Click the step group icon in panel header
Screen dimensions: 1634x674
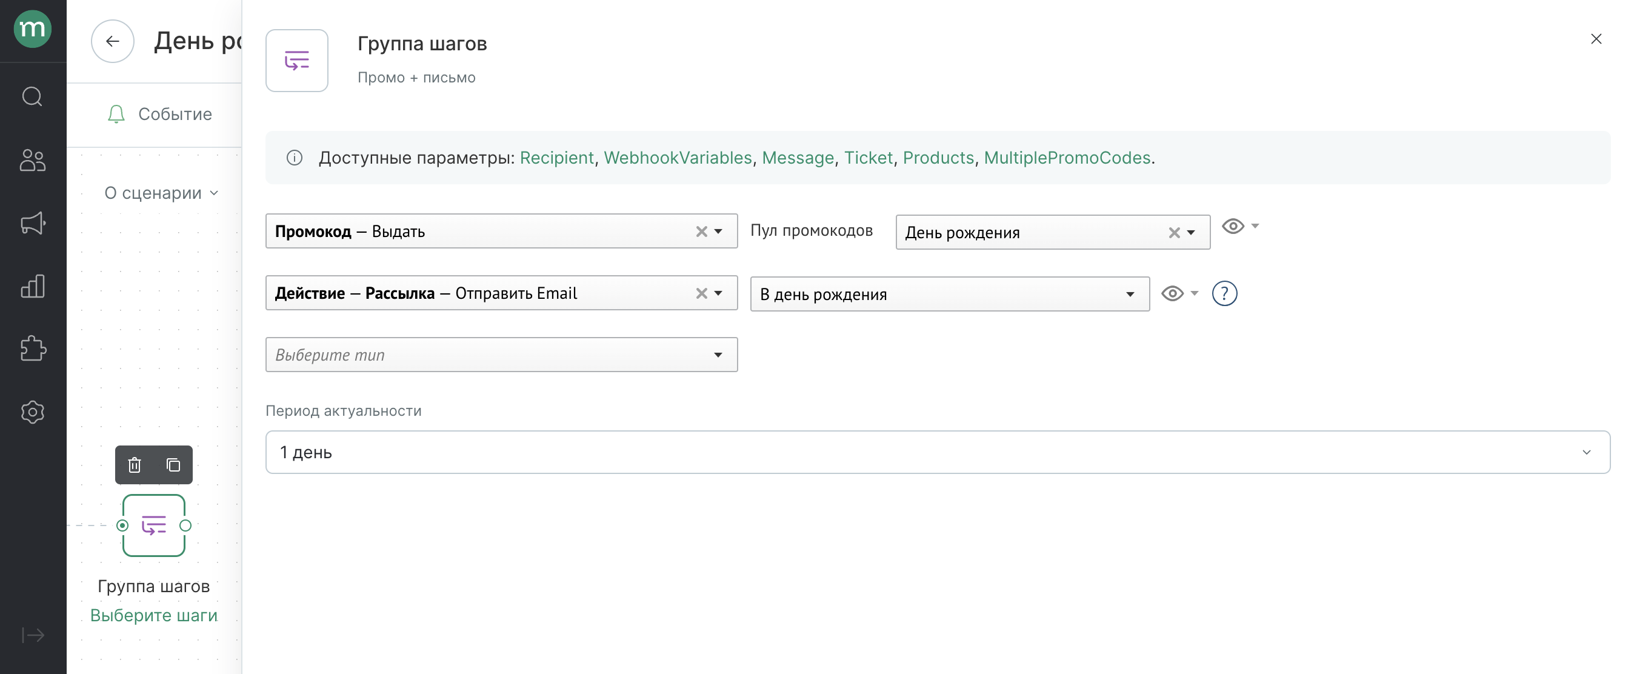(297, 61)
